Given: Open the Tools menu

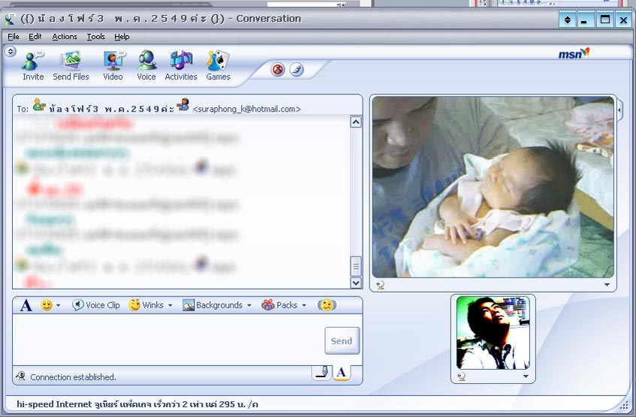Looking at the screenshot, I should coord(95,36).
